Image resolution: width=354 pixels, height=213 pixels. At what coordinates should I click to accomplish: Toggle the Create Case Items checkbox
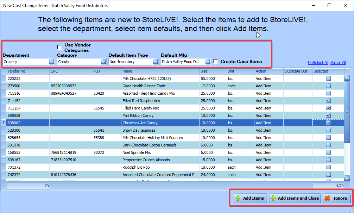216,62
